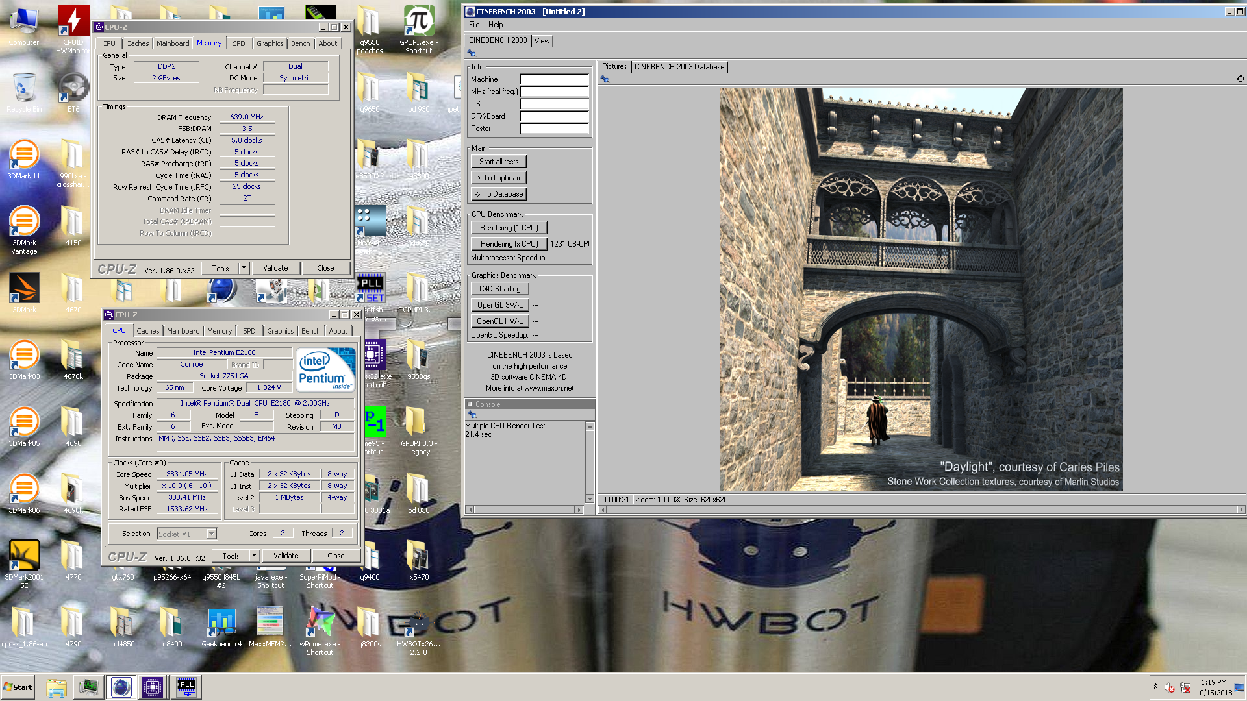This screenshot has width=1247, height=701.
Task: Click the Daylight rendered image
Action: pos(921,289)
